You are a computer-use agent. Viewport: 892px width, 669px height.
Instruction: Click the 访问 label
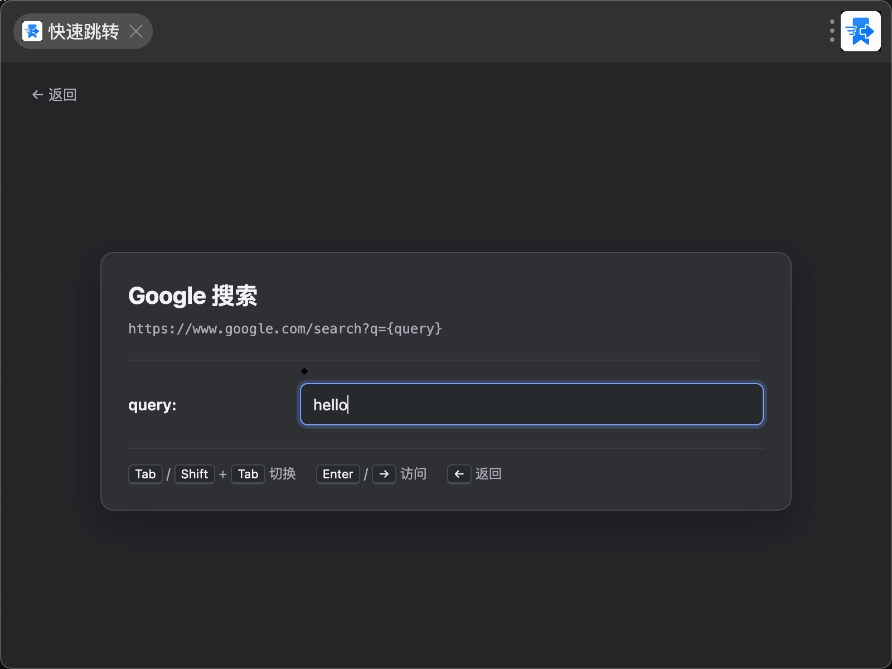[x=414, y=474]
